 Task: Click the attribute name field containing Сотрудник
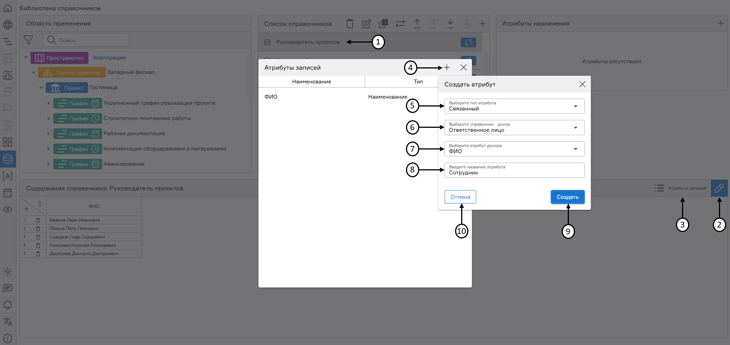[514, 170]
